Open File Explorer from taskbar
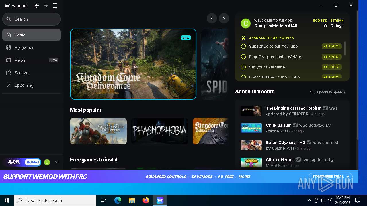The image size is (367, 206). click(x=132, y=200)
